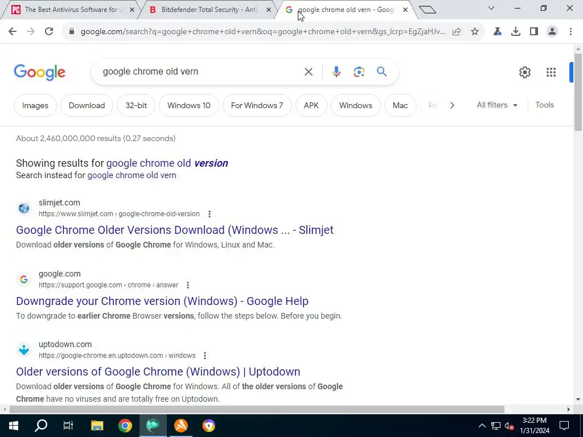Select the 32-bit filter chip

[x=136, y=105]
